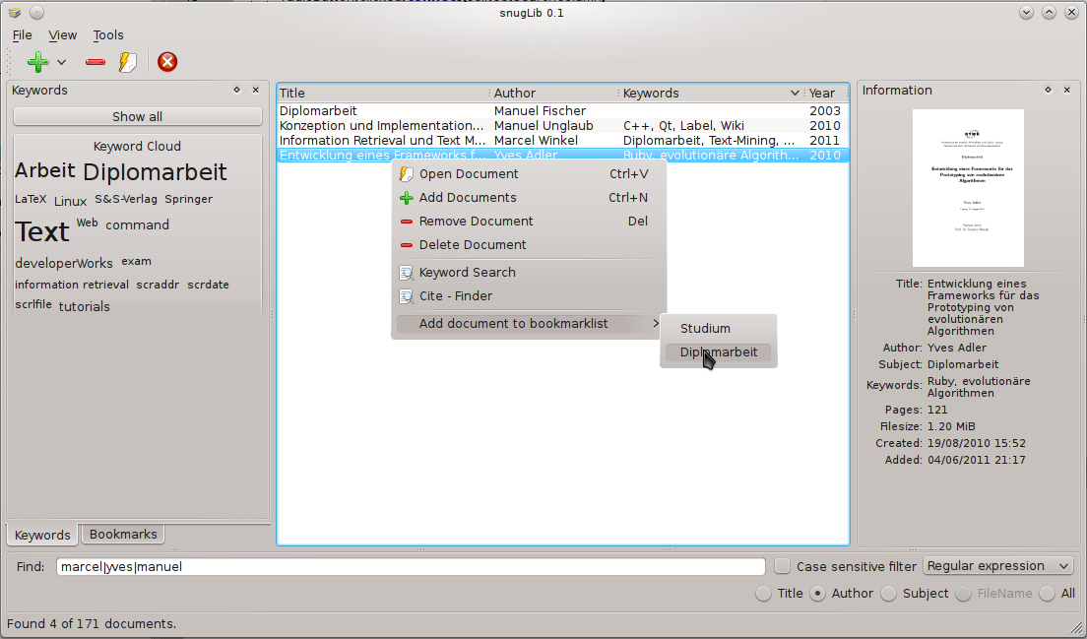The width and height of the screenshot is (1087, 639).
Task: Click the yellow note Open Document toolbar icon
Action: coord(127,62)
